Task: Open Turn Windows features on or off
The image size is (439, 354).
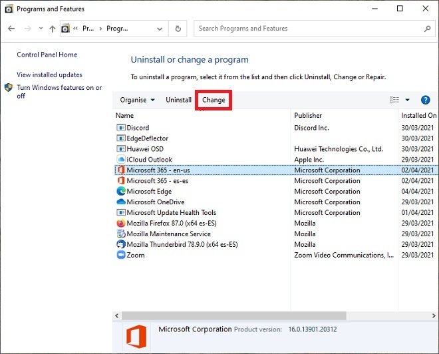Action: coord(59,92)
